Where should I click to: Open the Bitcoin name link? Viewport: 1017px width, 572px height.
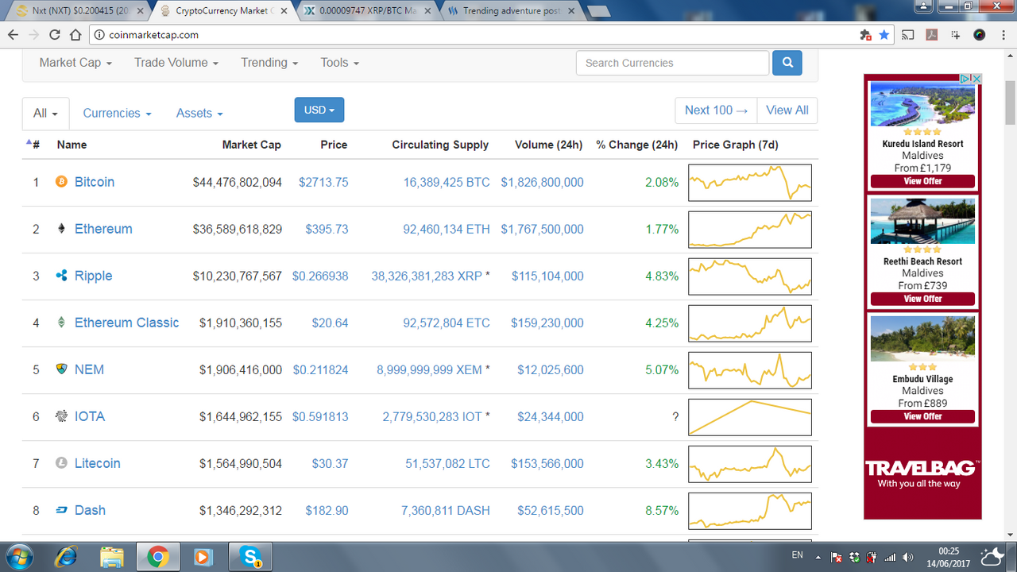point(95,182)
